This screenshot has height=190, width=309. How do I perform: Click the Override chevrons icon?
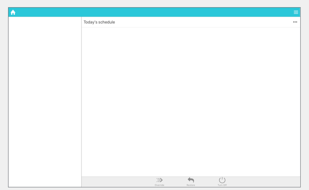click(159, 180)
